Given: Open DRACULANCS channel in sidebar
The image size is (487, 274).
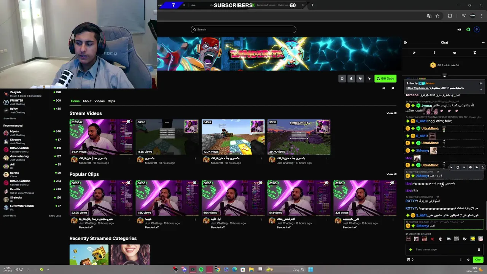Looking at the screenshot, I should click(x=32, y=150).
